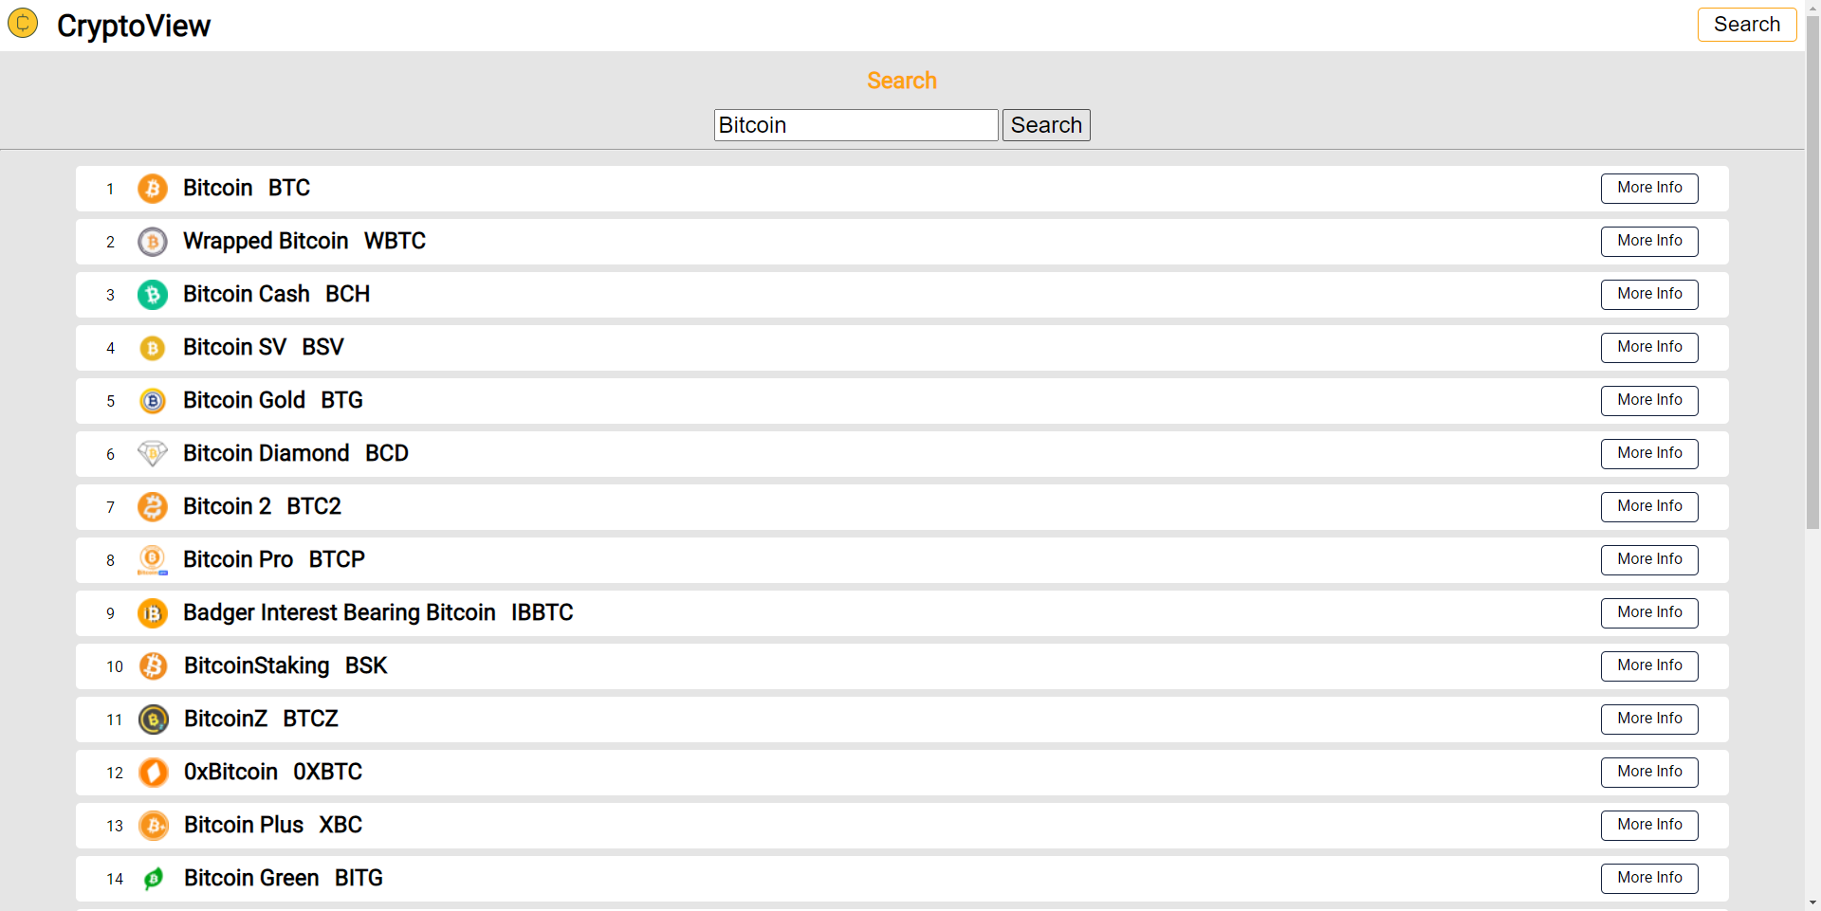Click the Bitcoin SV coin icon

point(153,348)
